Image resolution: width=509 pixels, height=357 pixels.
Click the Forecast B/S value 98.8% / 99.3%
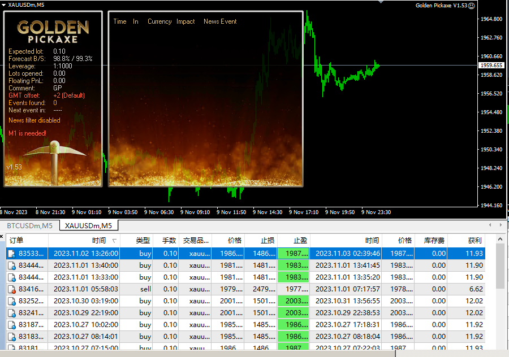[73, 59]
